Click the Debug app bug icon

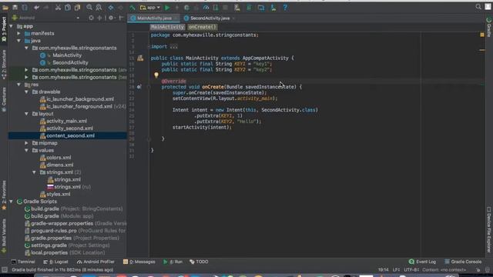[x=186, y=7]
